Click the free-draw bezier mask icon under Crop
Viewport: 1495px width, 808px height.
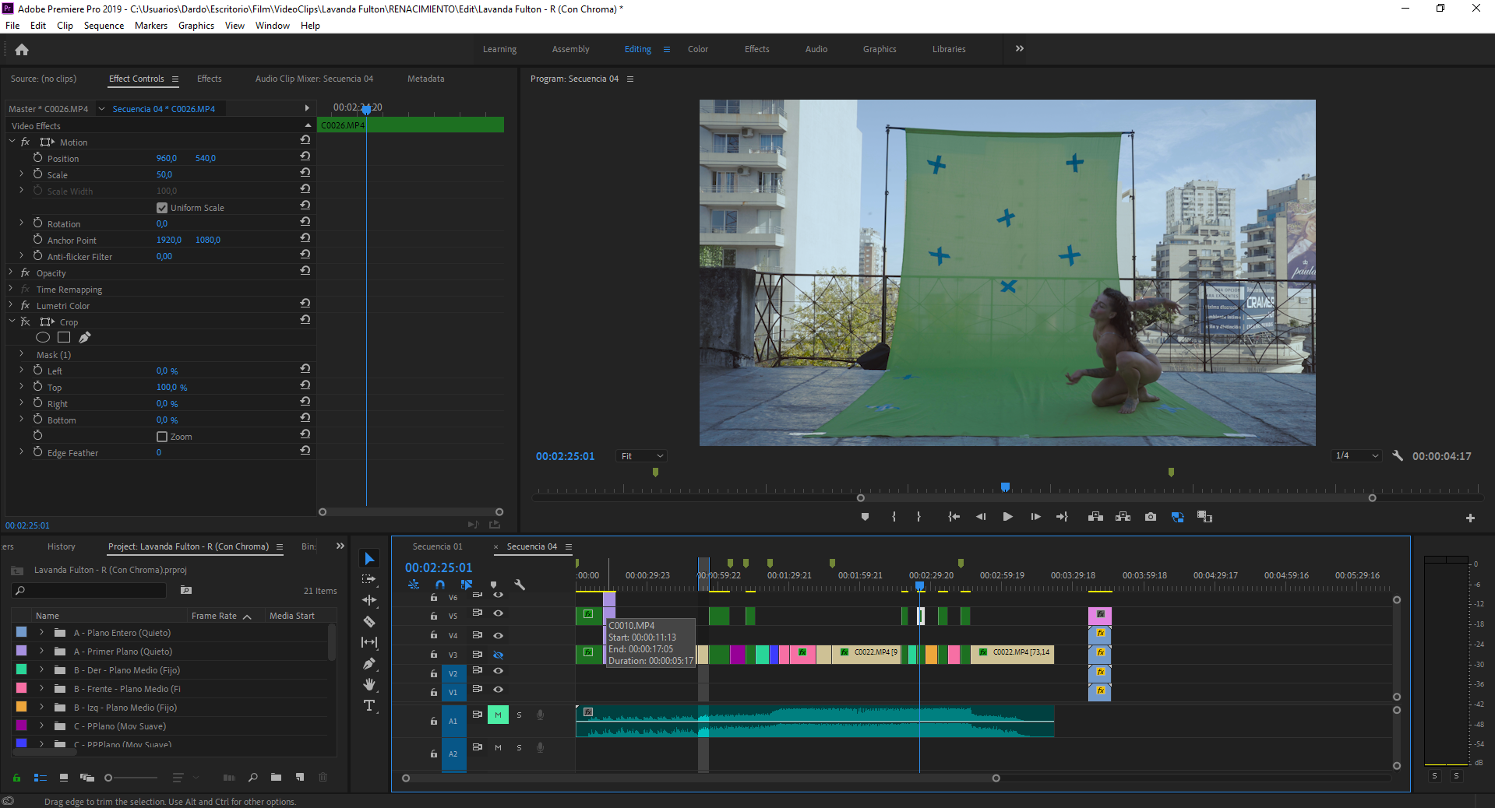point(84,337)
